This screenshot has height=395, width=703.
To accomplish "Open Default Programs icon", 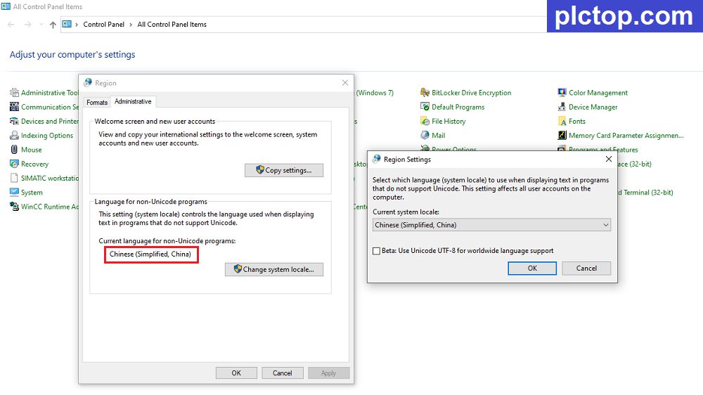I will click(425, 107).
